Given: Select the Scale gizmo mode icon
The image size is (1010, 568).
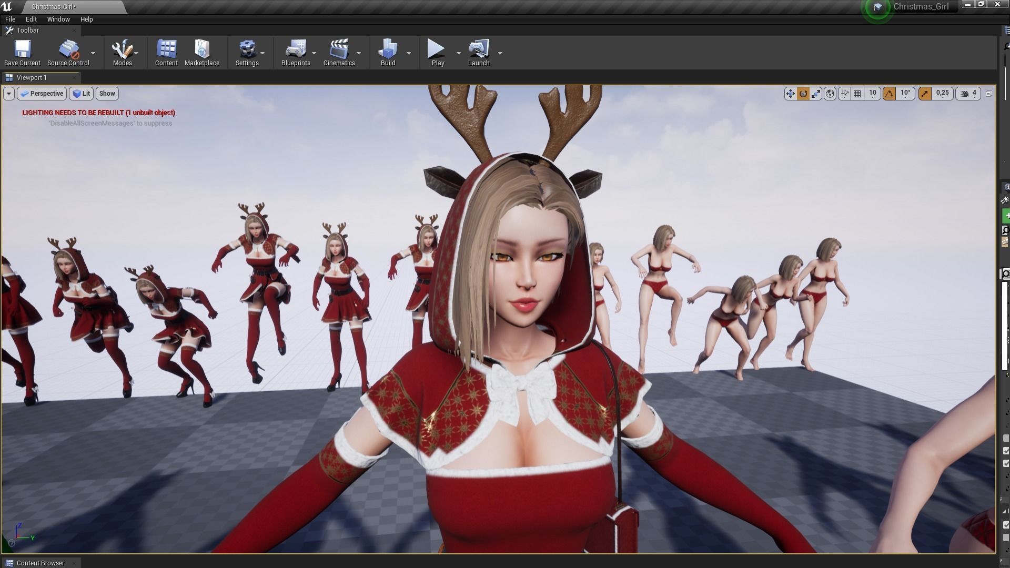Looking at the screenshot, I should click(816, 94).
